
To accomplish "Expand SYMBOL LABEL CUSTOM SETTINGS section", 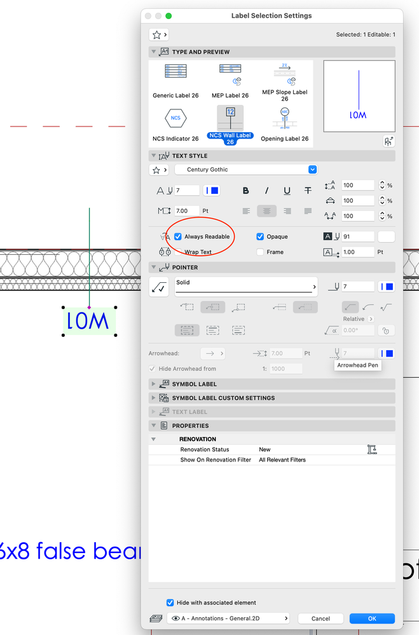I will tap(154, 398).
